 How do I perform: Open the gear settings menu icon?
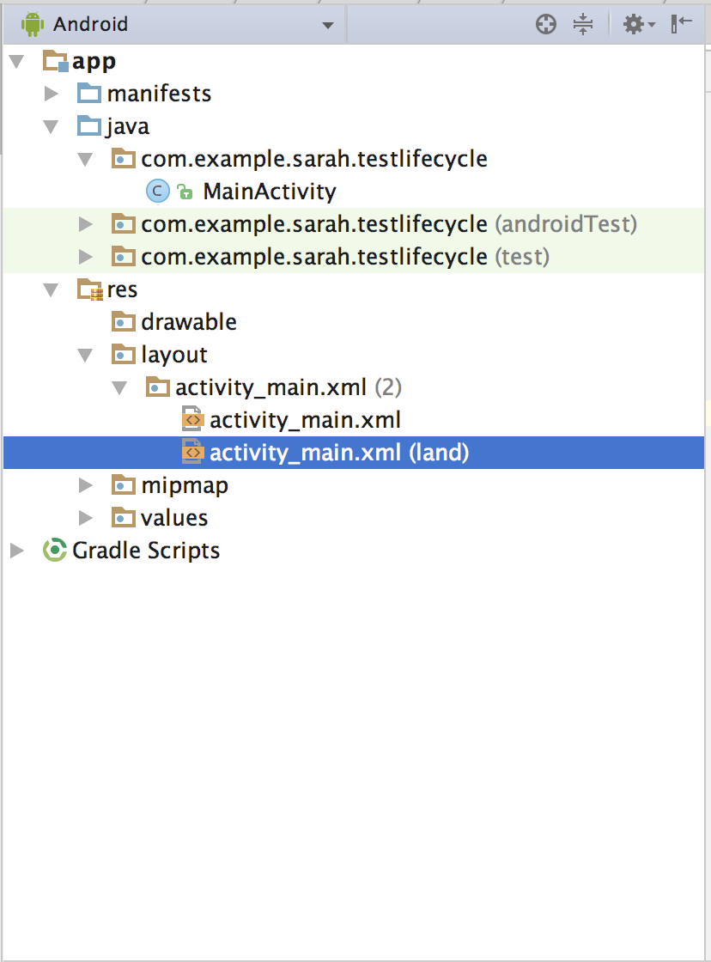tap(639, 25)
